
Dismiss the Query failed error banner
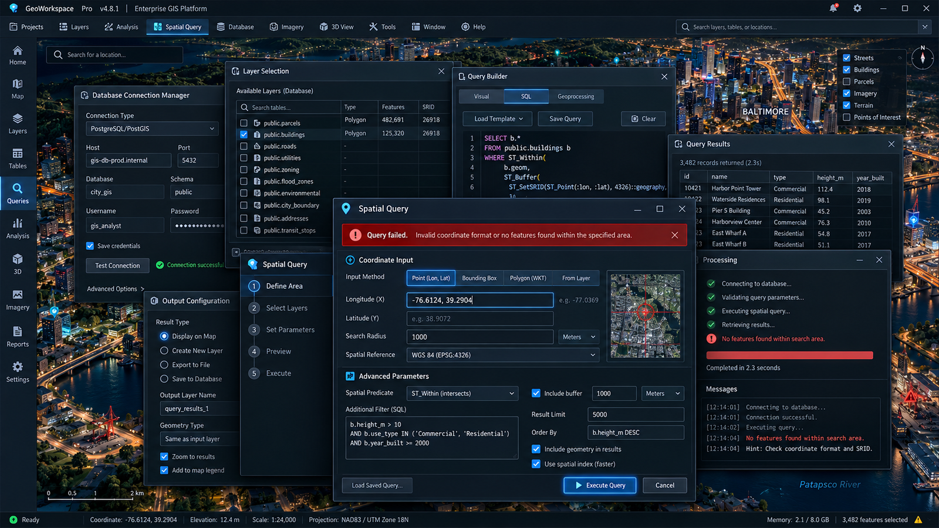(675, 235)
